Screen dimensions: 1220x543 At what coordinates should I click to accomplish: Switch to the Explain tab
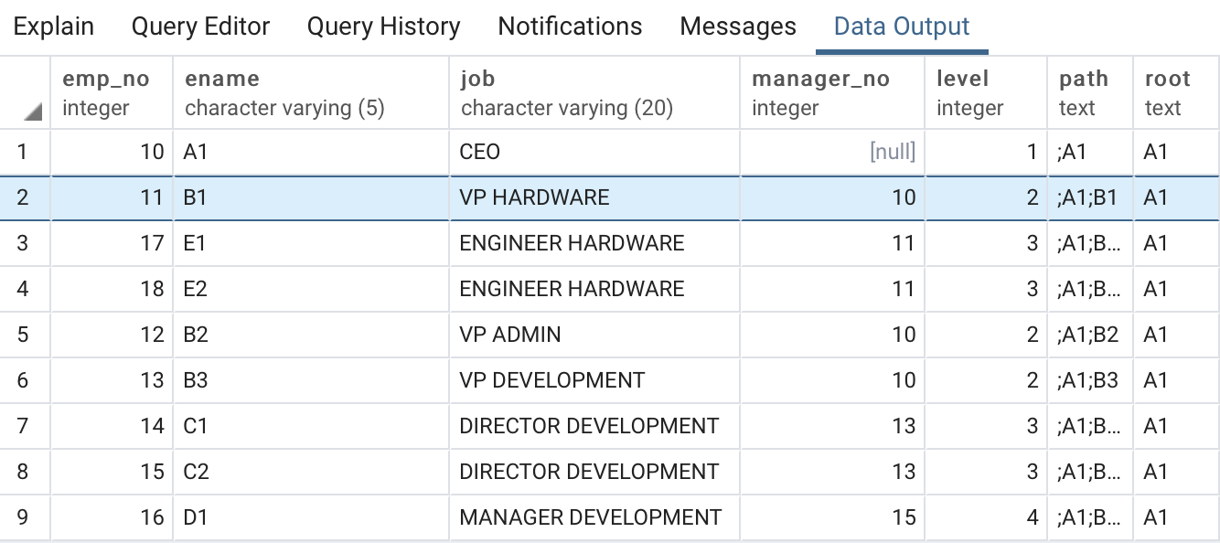coord(54,27)
